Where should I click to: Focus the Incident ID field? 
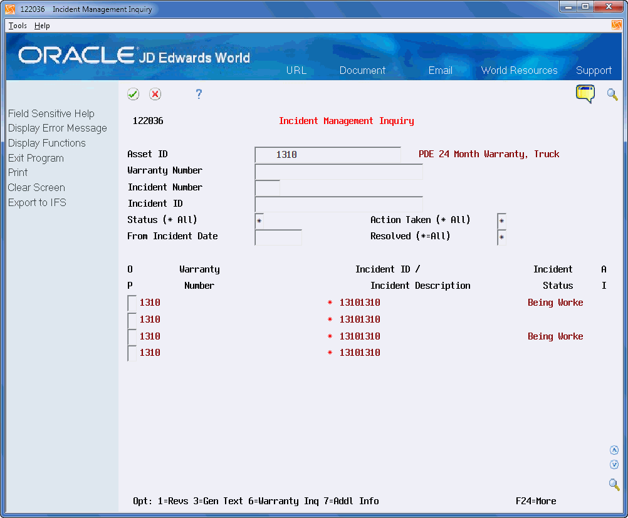(338, 204)
